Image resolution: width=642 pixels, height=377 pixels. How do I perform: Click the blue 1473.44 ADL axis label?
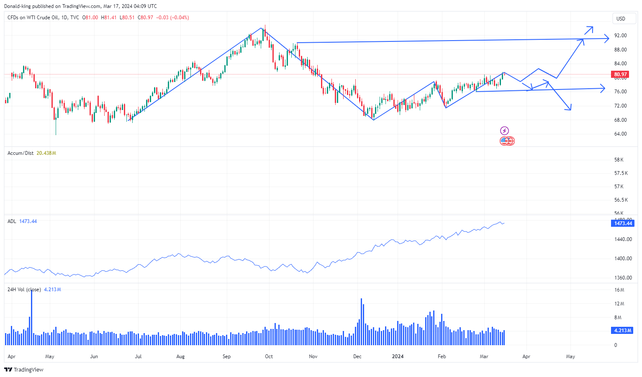coord(623,223)
